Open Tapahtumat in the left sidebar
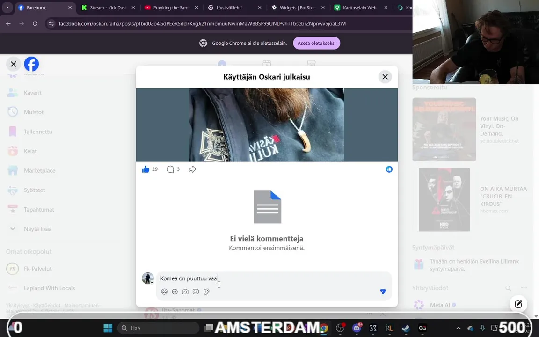This screenshot has width=539, height=337. [39, 209]
